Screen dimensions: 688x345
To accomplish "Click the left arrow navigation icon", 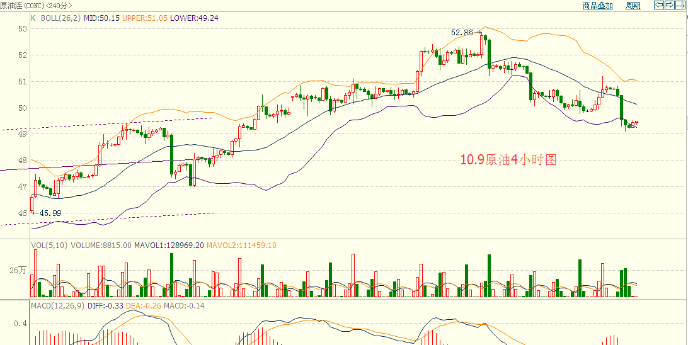I will coord(659,5).
